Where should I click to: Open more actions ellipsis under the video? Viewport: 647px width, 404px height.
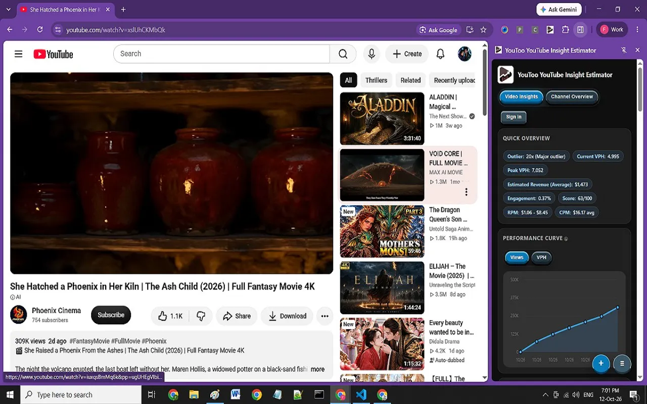(x=325, y=316)
